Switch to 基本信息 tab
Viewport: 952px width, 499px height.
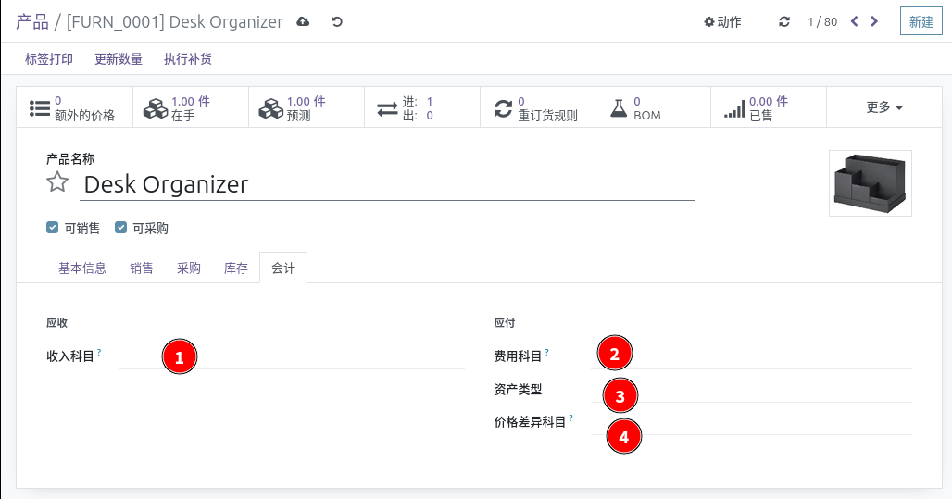82,268
